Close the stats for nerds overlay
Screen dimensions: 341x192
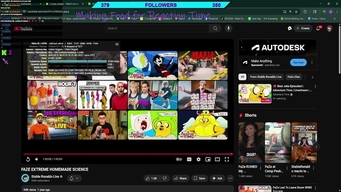117,44
